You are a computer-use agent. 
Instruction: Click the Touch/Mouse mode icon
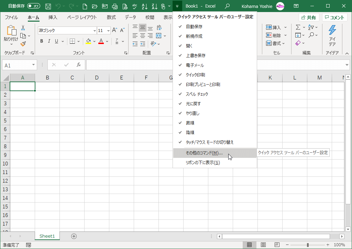tap(163, 6)
